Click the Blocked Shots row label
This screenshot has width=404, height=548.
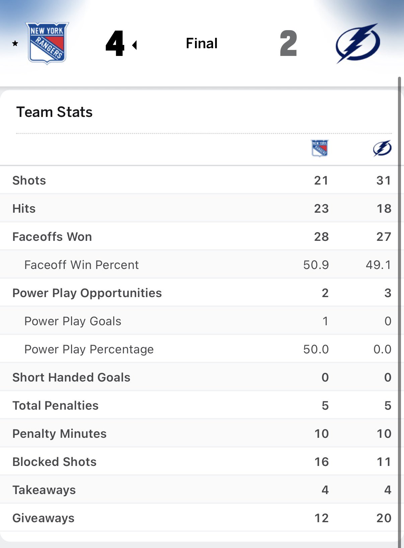54,462
